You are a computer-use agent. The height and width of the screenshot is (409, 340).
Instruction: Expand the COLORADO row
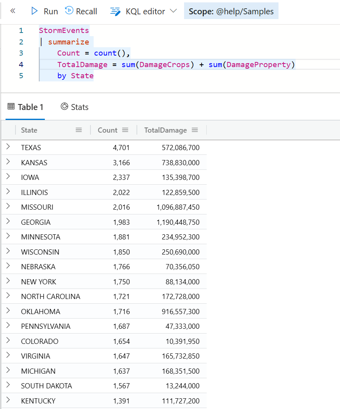(x=8, y=340)
